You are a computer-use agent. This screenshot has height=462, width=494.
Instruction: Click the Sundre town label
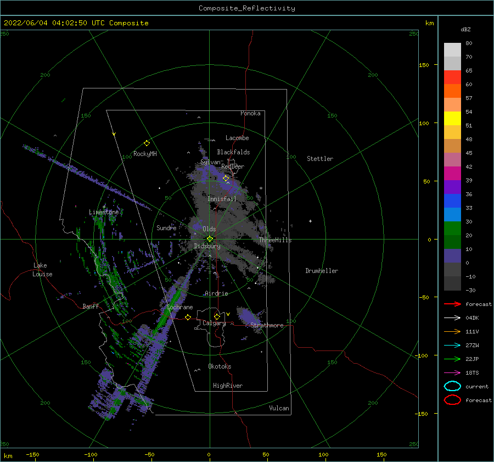(x=166, y=227)
